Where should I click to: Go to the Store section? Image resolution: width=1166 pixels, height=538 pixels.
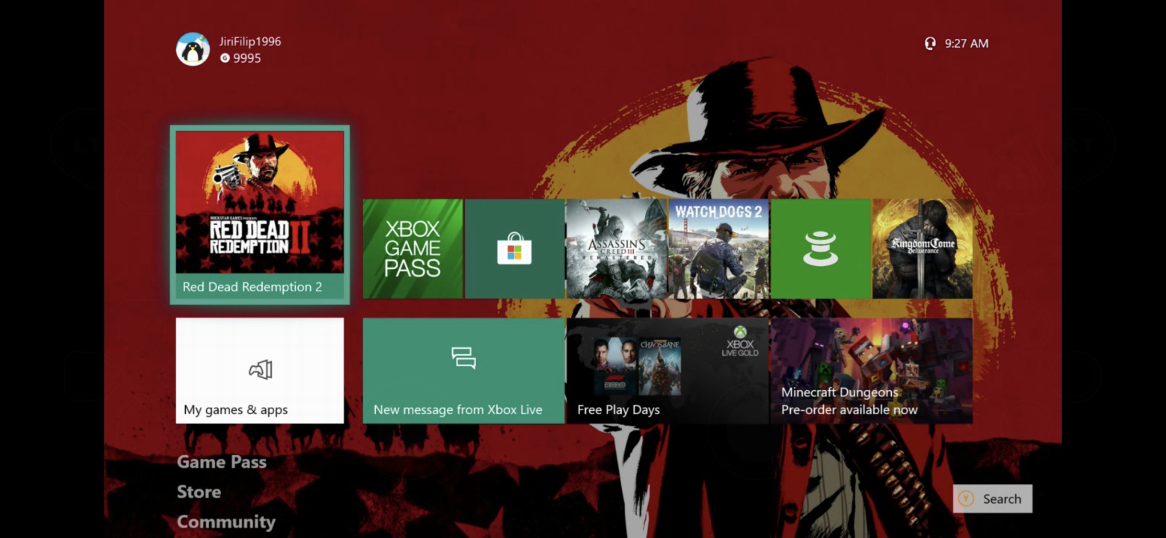tap(199, 492)
